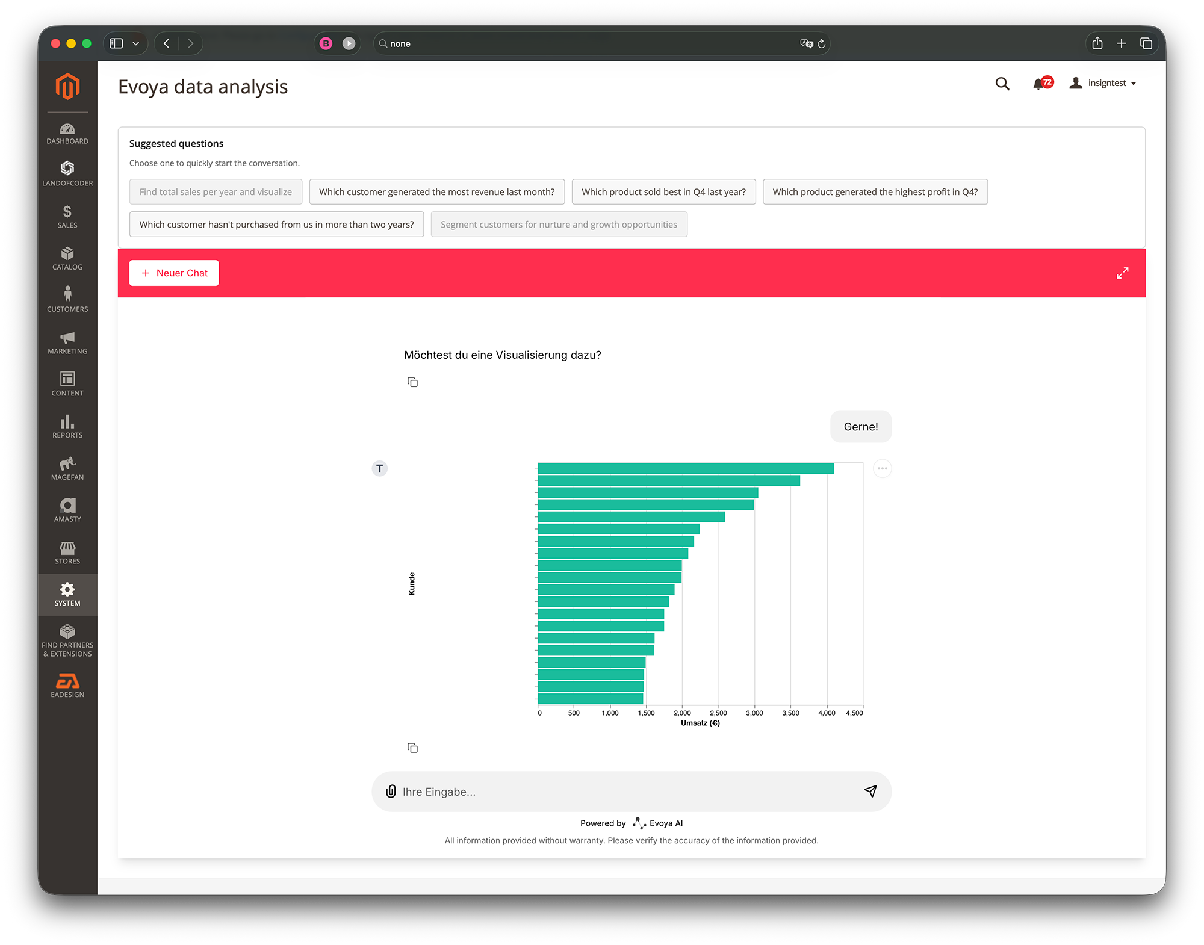This screenshot has width=1204, height=945.
Task: Click the search magnifier icon
Action: click(x=1002, y=84)
